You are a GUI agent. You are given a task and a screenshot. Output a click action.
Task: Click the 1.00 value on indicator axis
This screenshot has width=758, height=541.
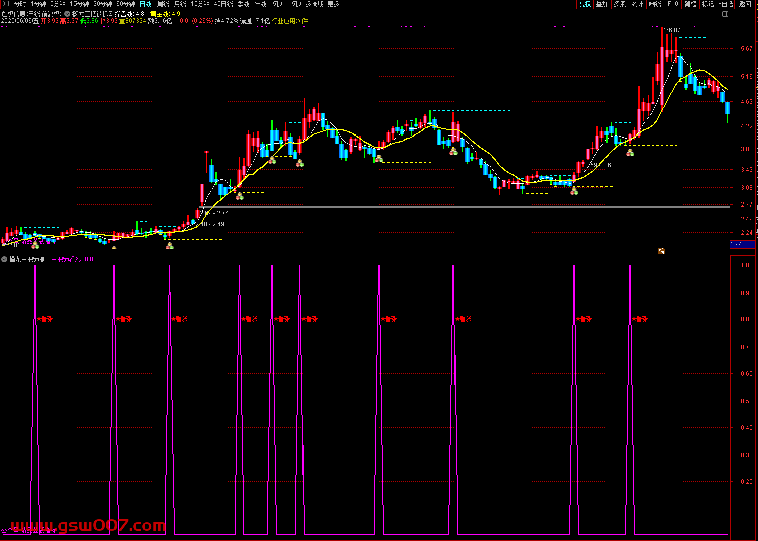(747, 265)
